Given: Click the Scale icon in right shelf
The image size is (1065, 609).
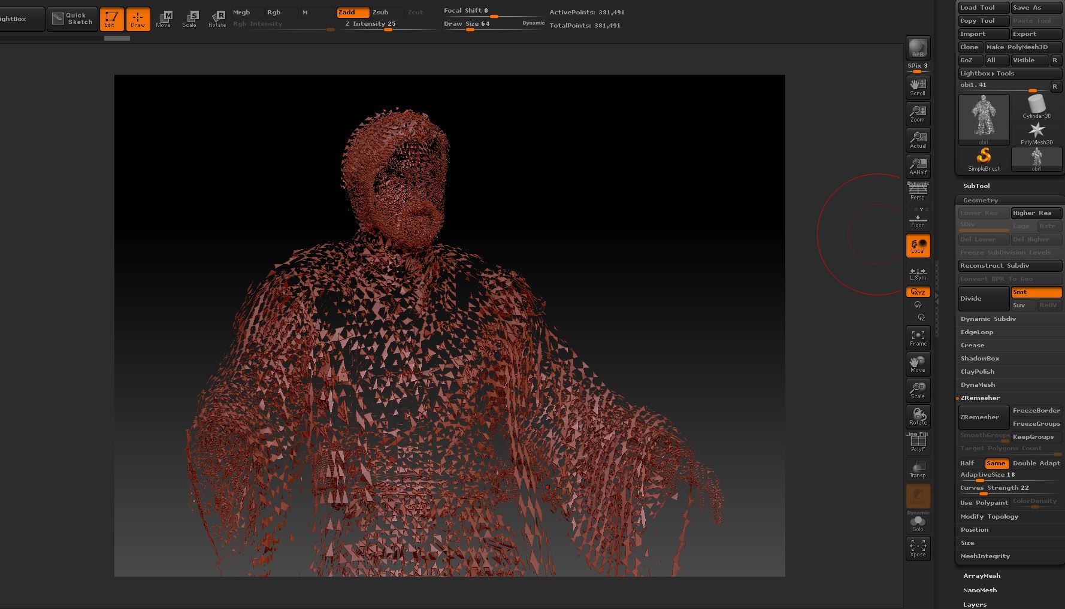Looking at the screenshot, I should [918, 390].
